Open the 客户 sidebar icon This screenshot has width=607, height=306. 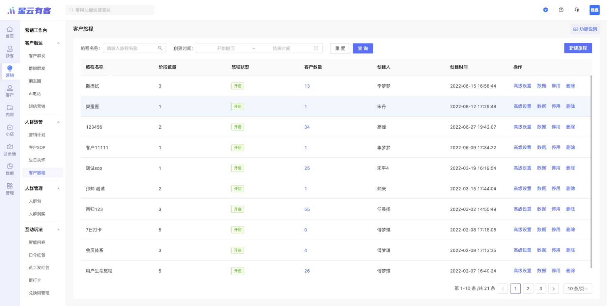[x=10, y=91]
